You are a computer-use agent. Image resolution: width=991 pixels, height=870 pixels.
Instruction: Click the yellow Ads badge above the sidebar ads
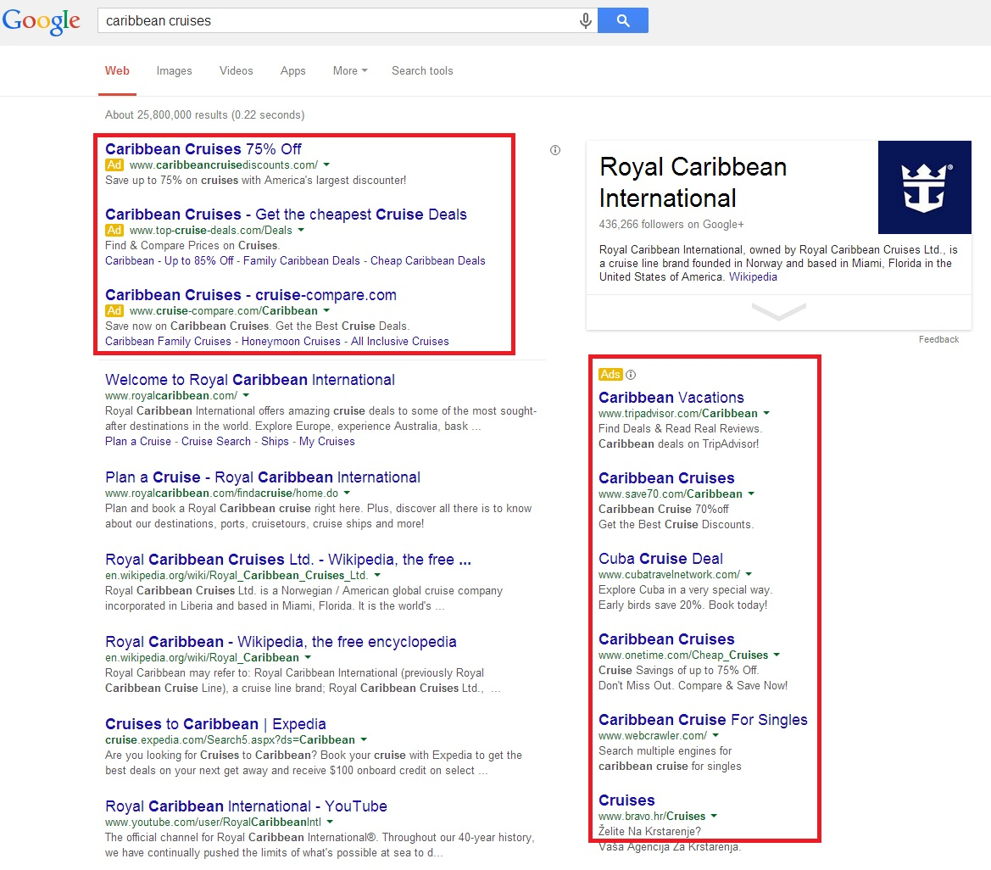click(610, 374)
